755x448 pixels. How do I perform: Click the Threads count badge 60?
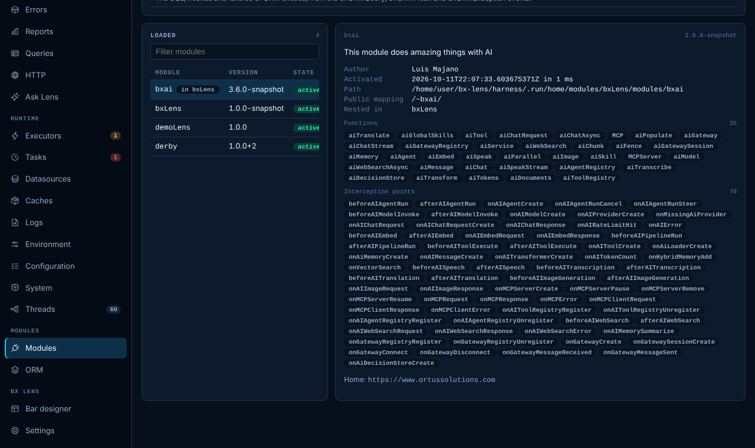[113, 309]
